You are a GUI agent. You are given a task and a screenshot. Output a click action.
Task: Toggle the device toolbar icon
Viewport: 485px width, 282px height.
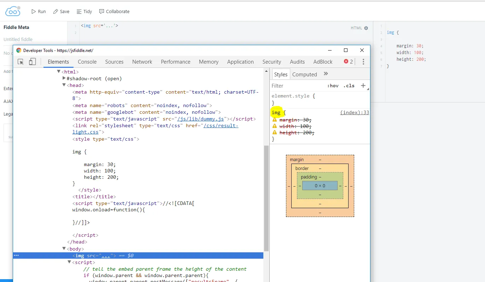pos(32,62)
